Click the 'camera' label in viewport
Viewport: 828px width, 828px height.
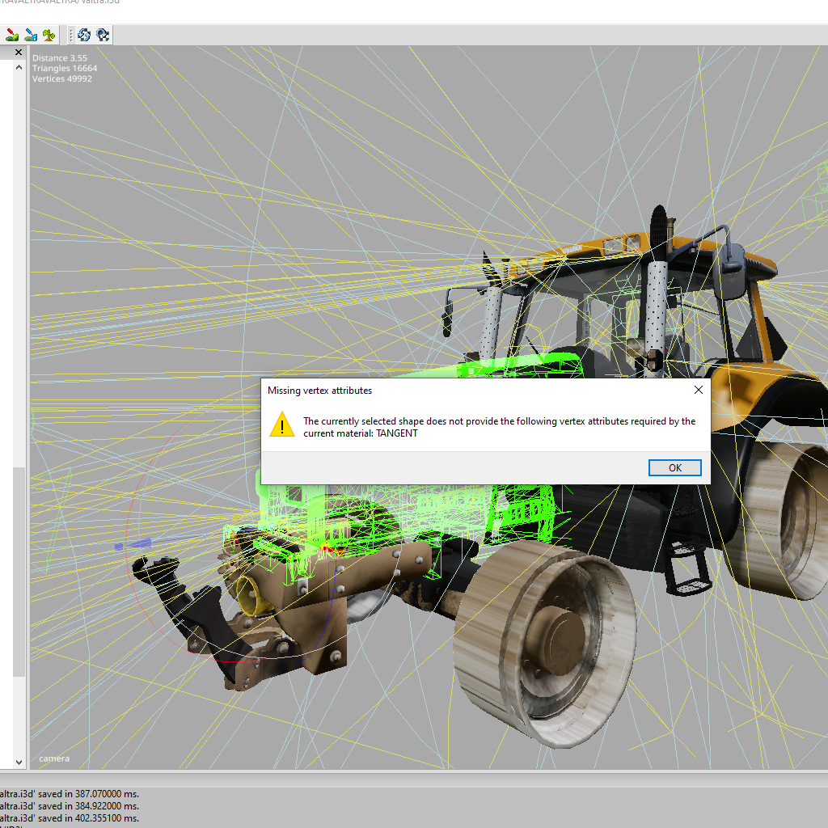pyautogui.click(x=54, y=758)
